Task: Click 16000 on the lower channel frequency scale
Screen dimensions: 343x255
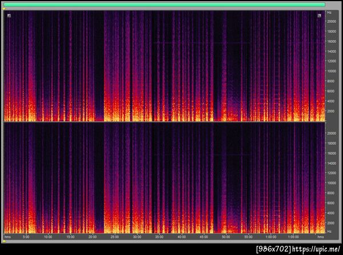Action: (332, 153)
